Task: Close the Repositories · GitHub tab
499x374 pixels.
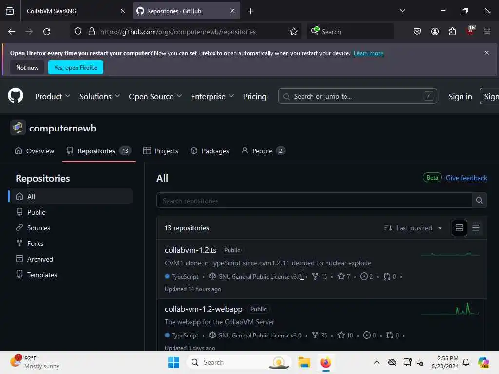Action: click(232, 11)
